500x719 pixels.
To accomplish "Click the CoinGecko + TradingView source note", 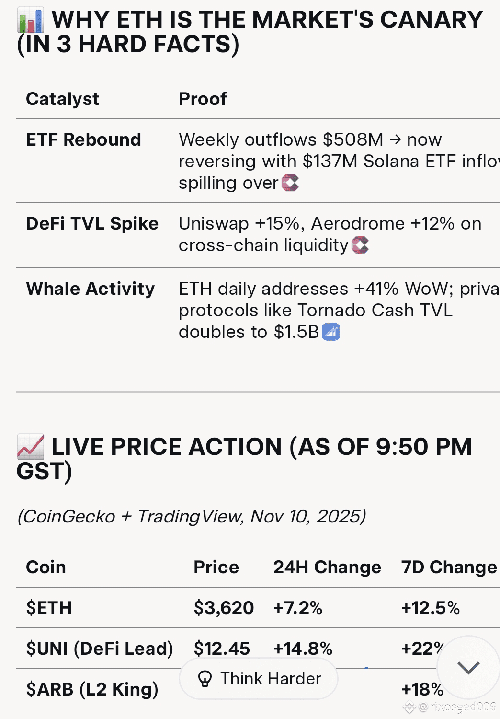I will tap(192, 516).
